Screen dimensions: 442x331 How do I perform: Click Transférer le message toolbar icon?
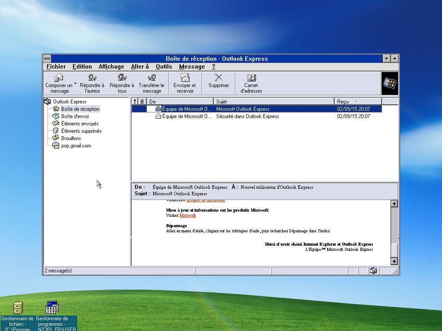click(x=152, y=78)
